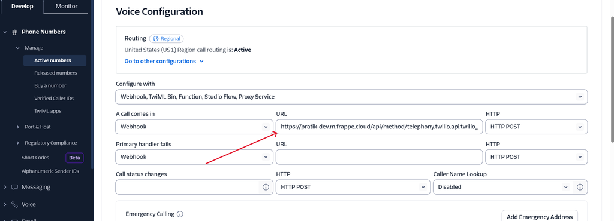
Task: Click the Voice Configuration heading
Action: (x=159, y=12)
